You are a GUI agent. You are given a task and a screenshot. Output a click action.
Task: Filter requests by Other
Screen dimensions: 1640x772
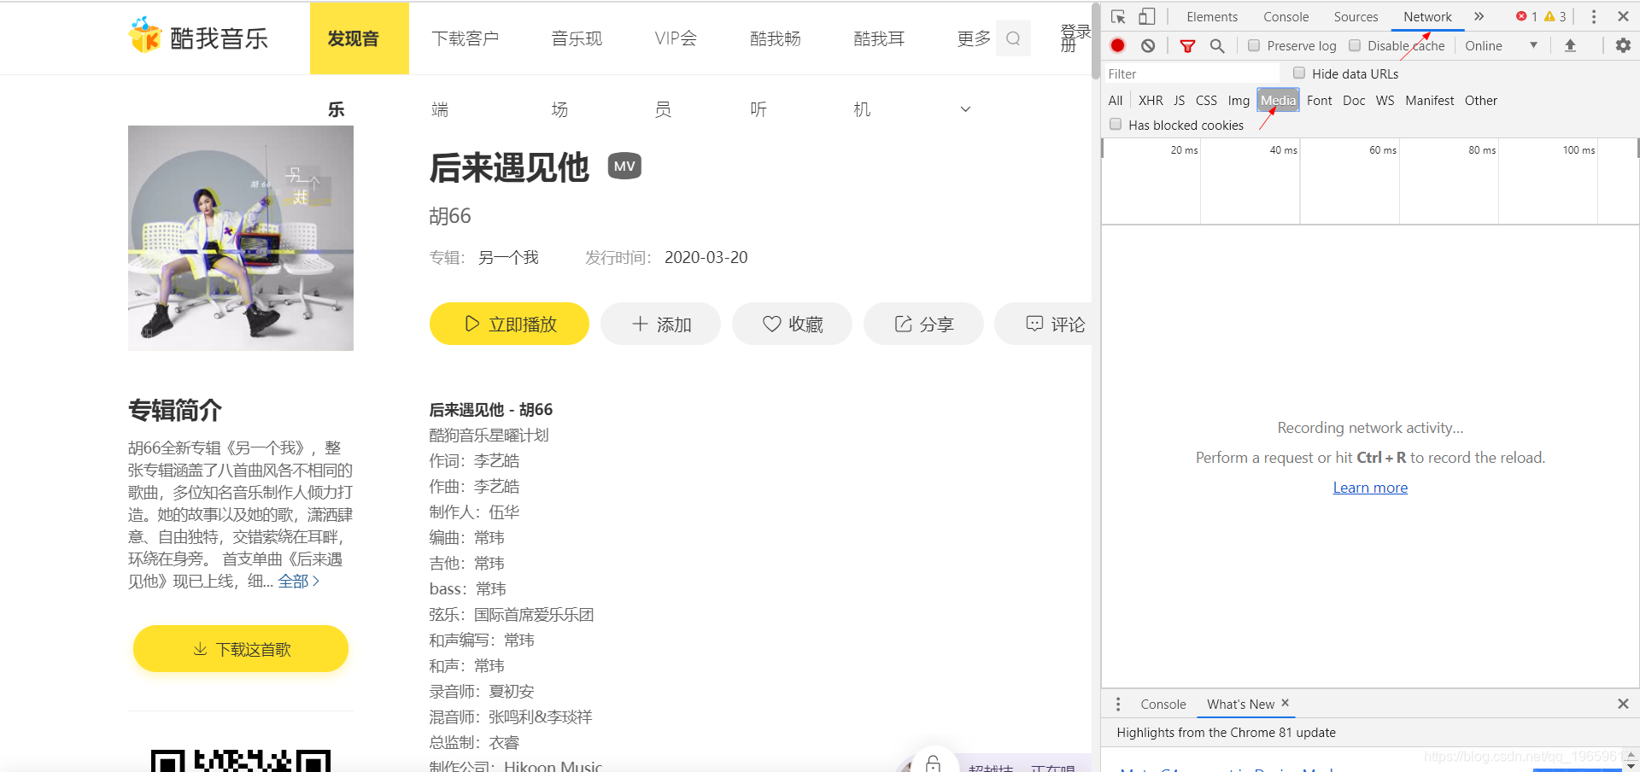click(1480, 100)
